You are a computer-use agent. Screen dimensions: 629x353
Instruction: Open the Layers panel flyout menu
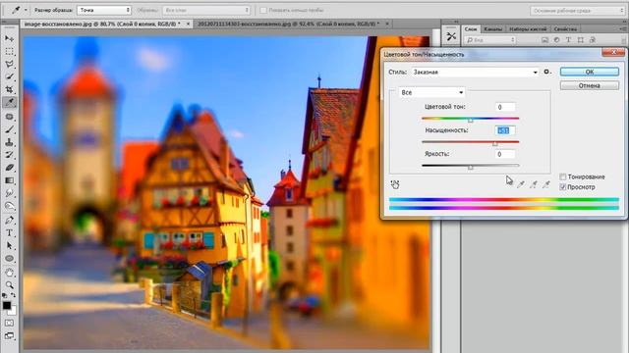pos(623,28)
